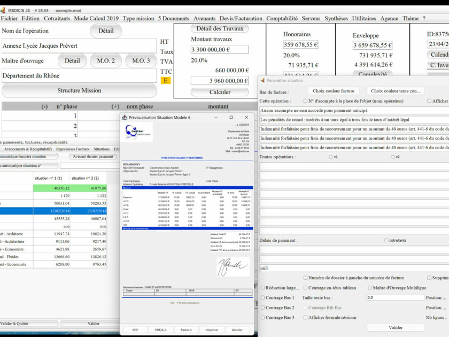Select the v1 radio option
The image size is (449, 337).
(331, 157)
